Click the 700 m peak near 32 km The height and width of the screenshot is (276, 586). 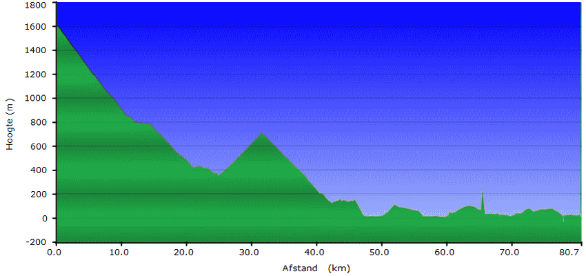coord(262,134)
